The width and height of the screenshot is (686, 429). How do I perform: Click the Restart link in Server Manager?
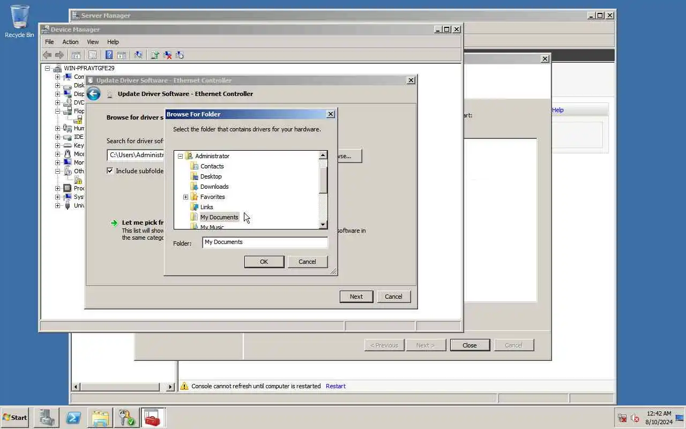coord(335,386)
